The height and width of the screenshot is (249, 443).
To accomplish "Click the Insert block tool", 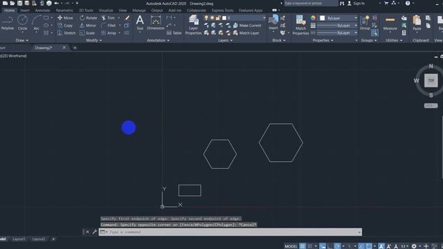I will 273,23.
